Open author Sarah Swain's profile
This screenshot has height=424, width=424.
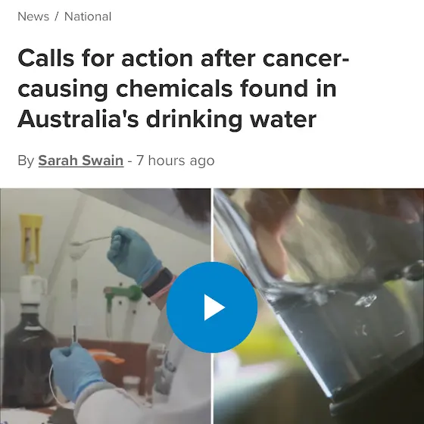81,161
